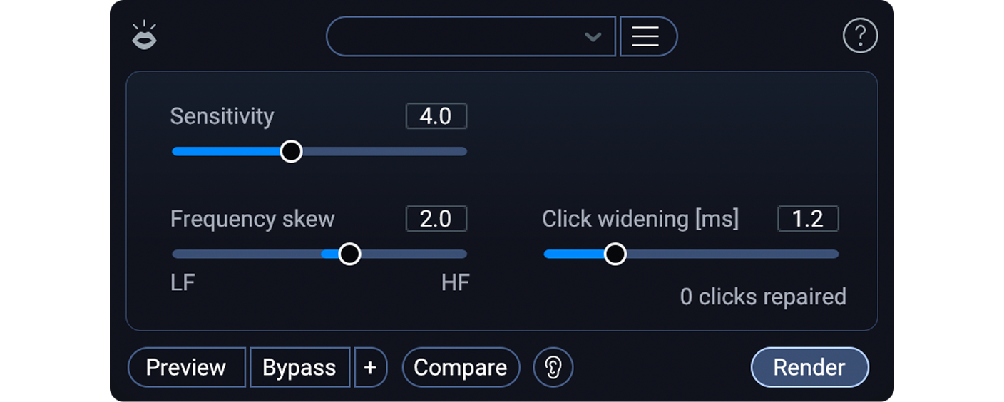This screenshot has width=1004, height=402.
Task: Click inside the empty preset selector box
Action: [x=456, y=36]
